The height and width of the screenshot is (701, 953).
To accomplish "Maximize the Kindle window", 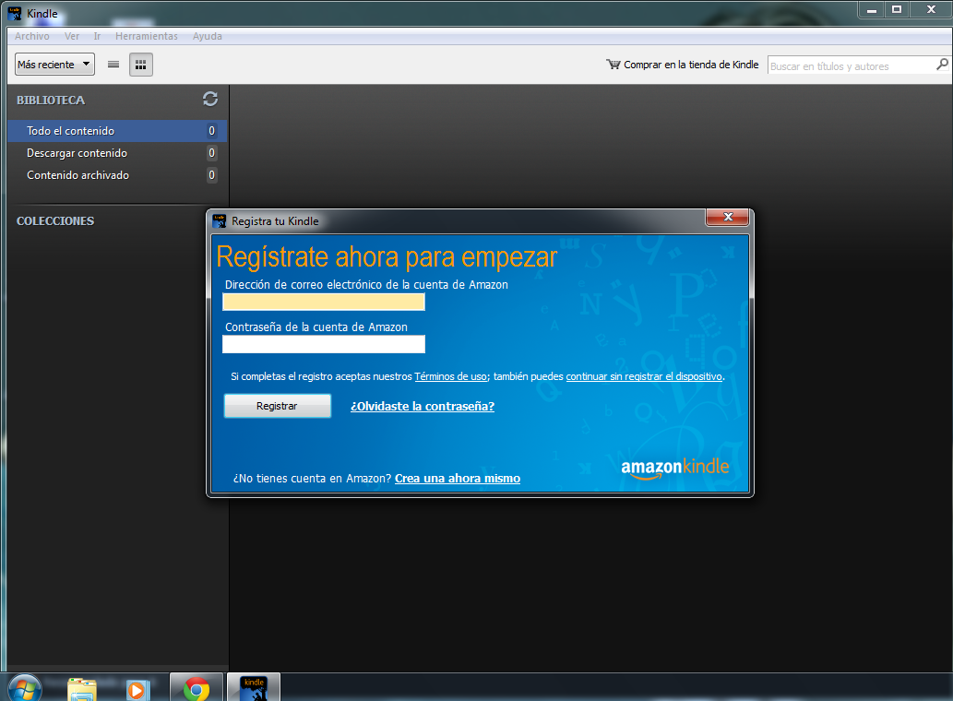I will [x=897, y=10].
